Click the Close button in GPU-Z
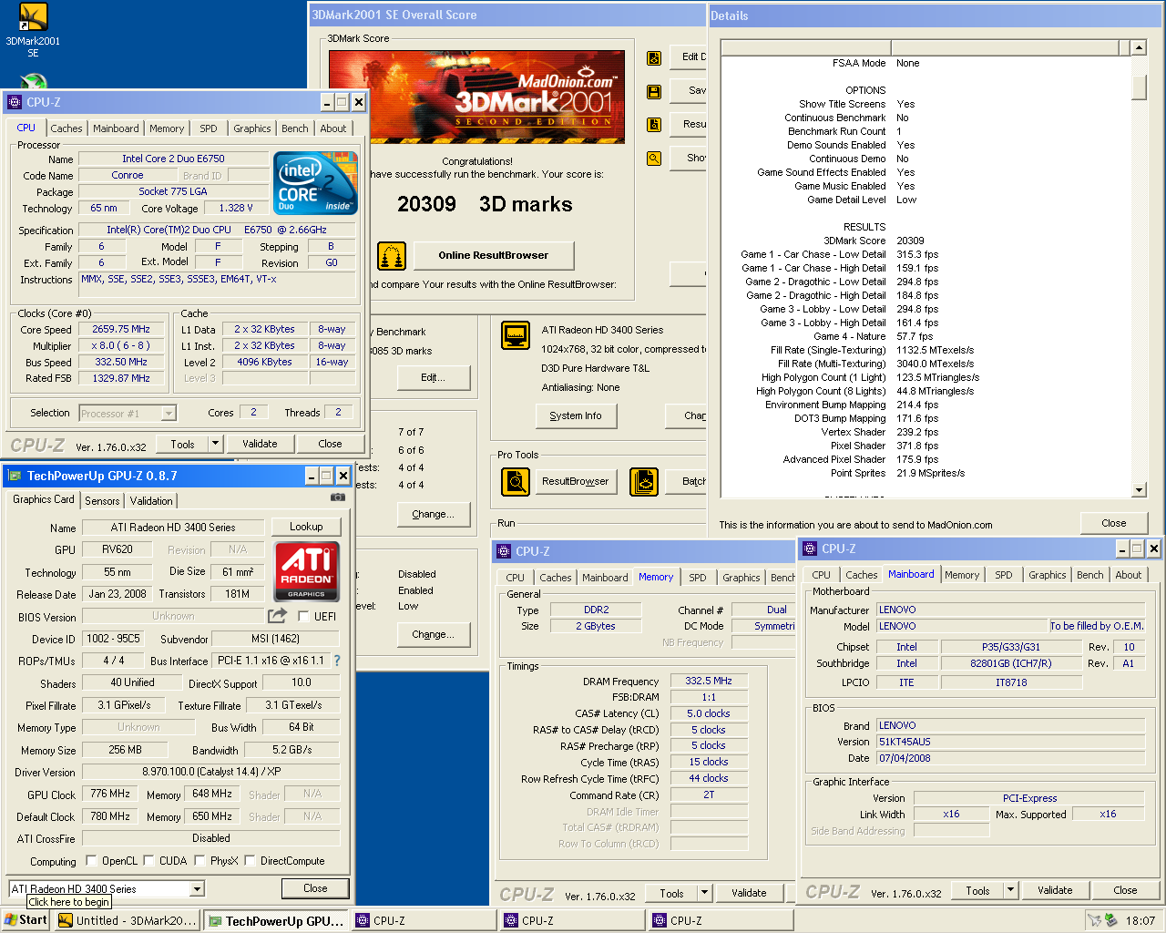Image resolution: width=1166 pixels, height=933 pixels. (315, 888)
